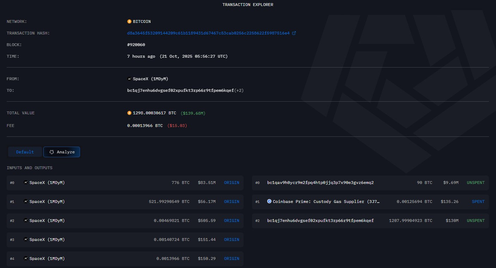This screenshot has height=268, width=496.
Task: Click ORIGIN on the 0.0013966 BTC input
Action: pyautogui.click(x=232, y=259)
